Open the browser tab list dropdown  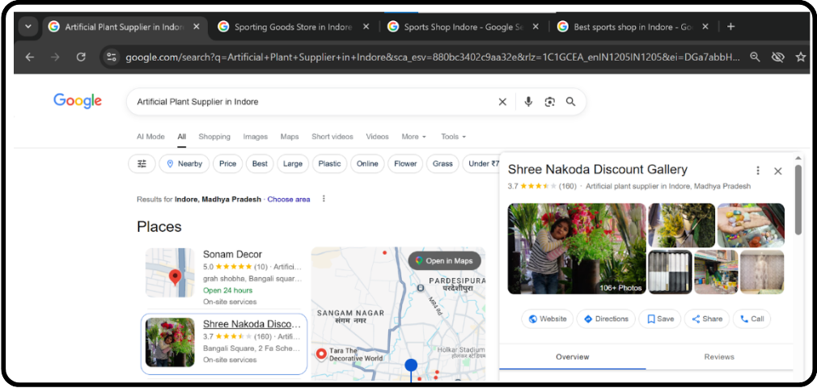tap(28, 27)
